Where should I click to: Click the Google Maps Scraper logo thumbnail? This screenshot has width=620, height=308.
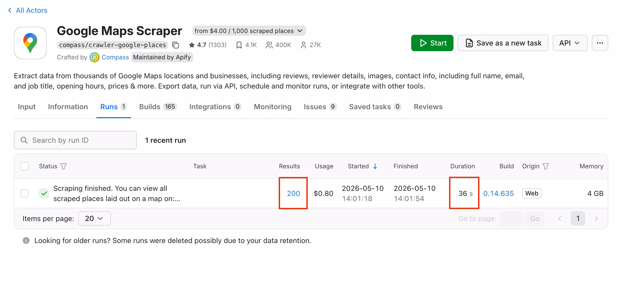tap(30, 43)
